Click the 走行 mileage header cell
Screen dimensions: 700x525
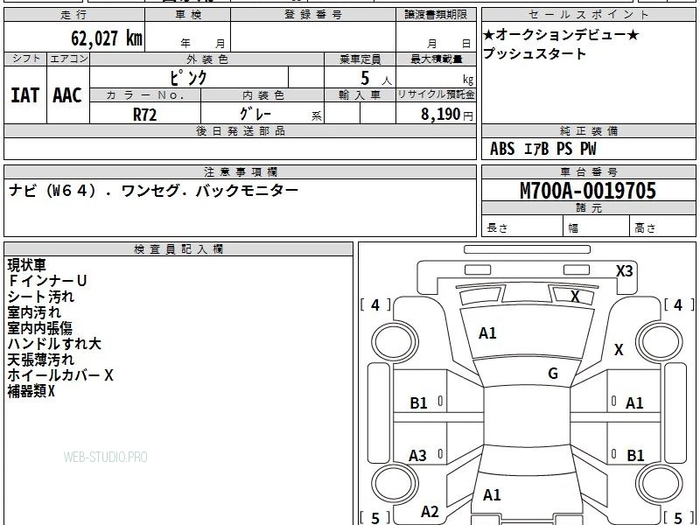click(74, 15)
